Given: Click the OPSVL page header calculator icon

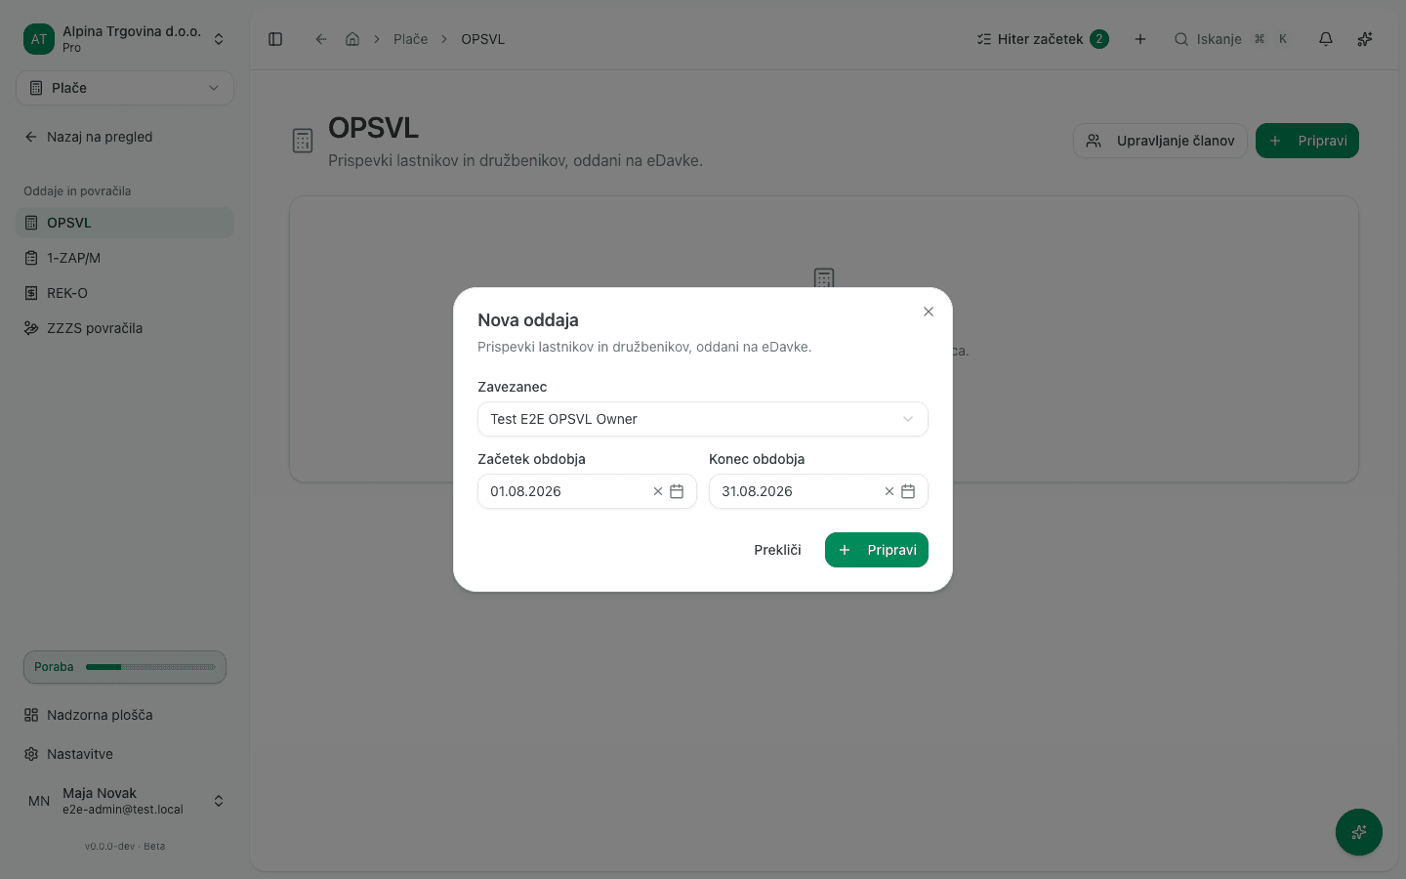Looking at the screenshot, I should click(x=303, y=141).
